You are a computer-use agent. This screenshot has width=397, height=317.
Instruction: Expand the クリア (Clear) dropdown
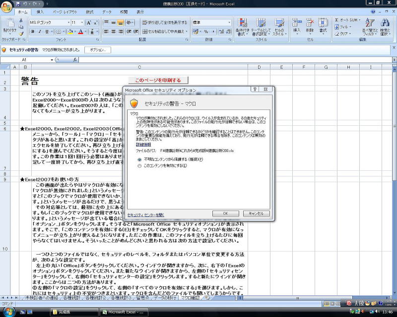(350, 34)
